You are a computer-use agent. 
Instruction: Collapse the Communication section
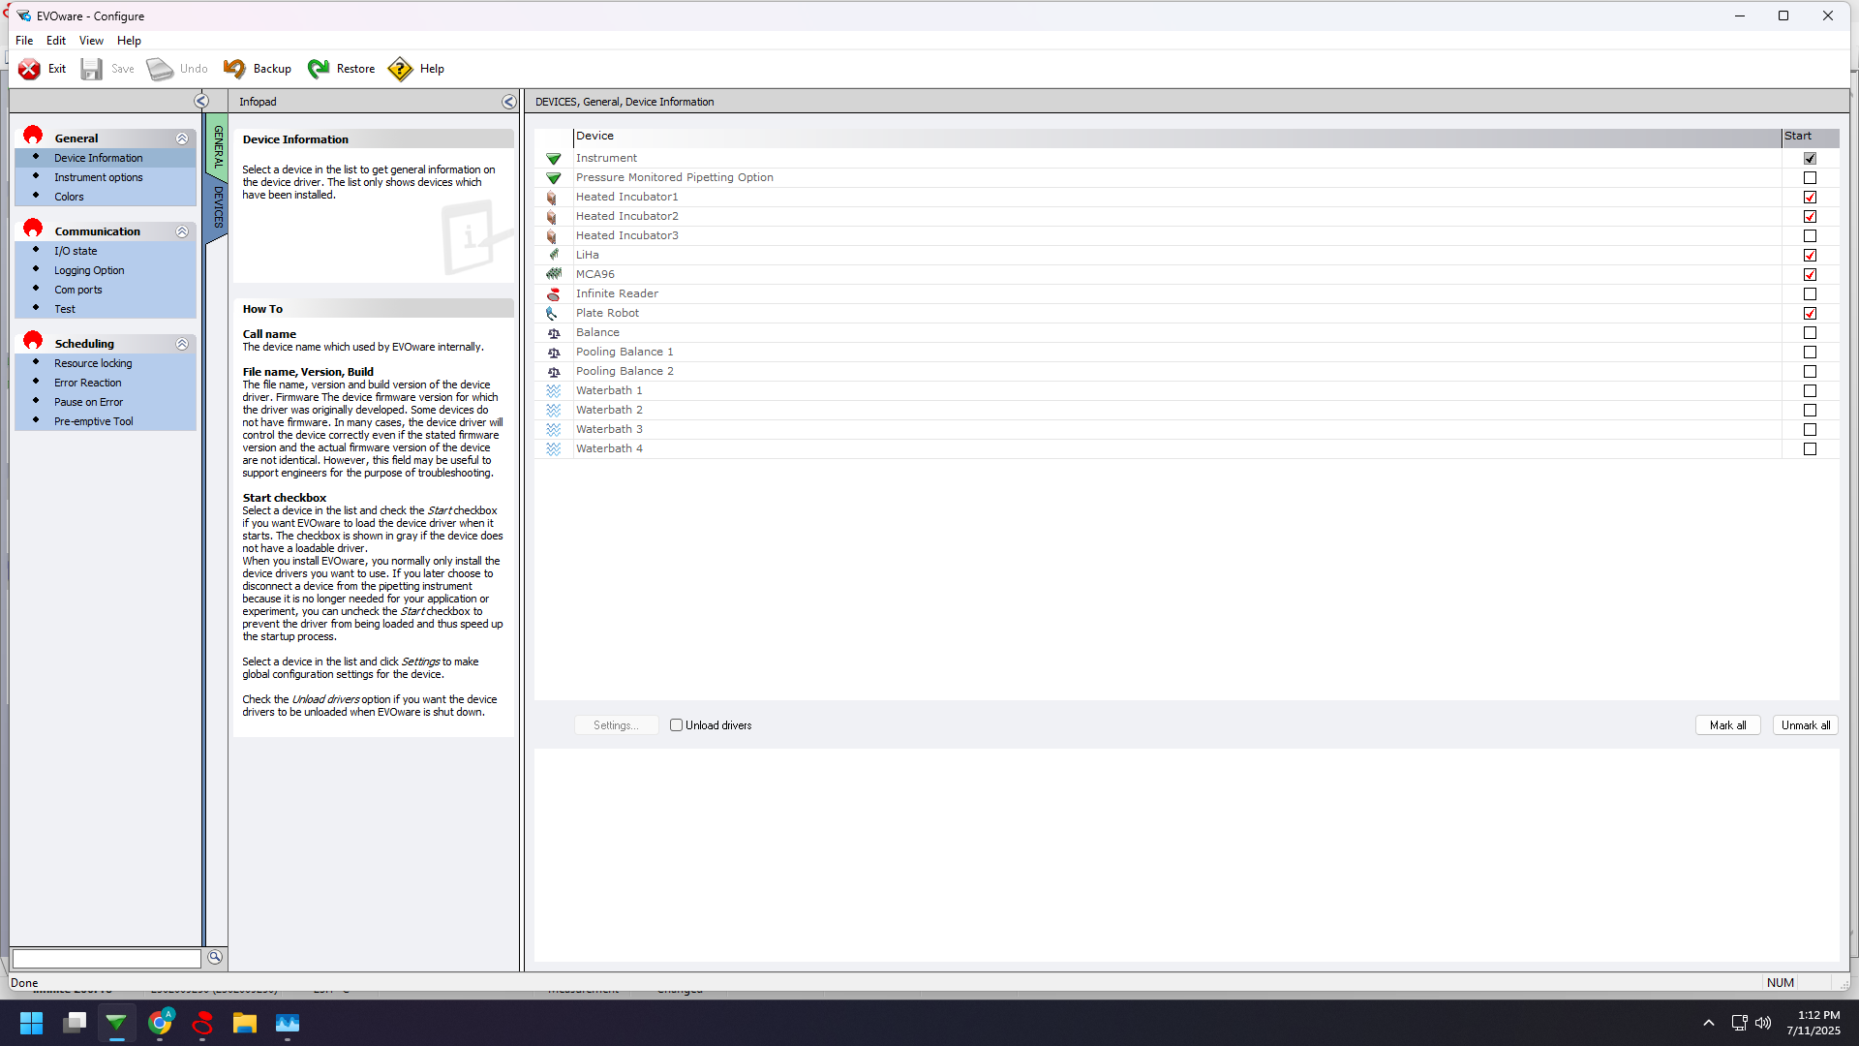[x=182, y=231]
